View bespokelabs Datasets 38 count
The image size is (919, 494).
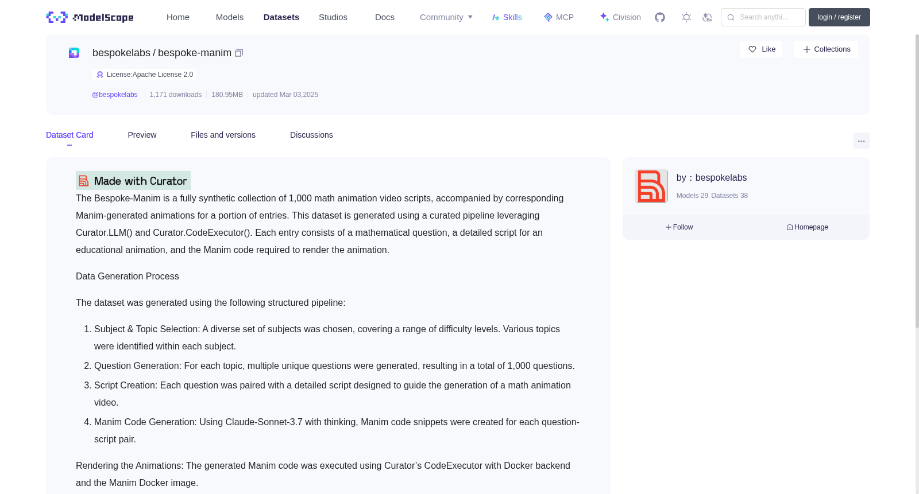[x=729, y=196]
